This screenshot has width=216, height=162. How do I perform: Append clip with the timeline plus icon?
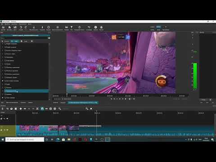tap(21, 109)
